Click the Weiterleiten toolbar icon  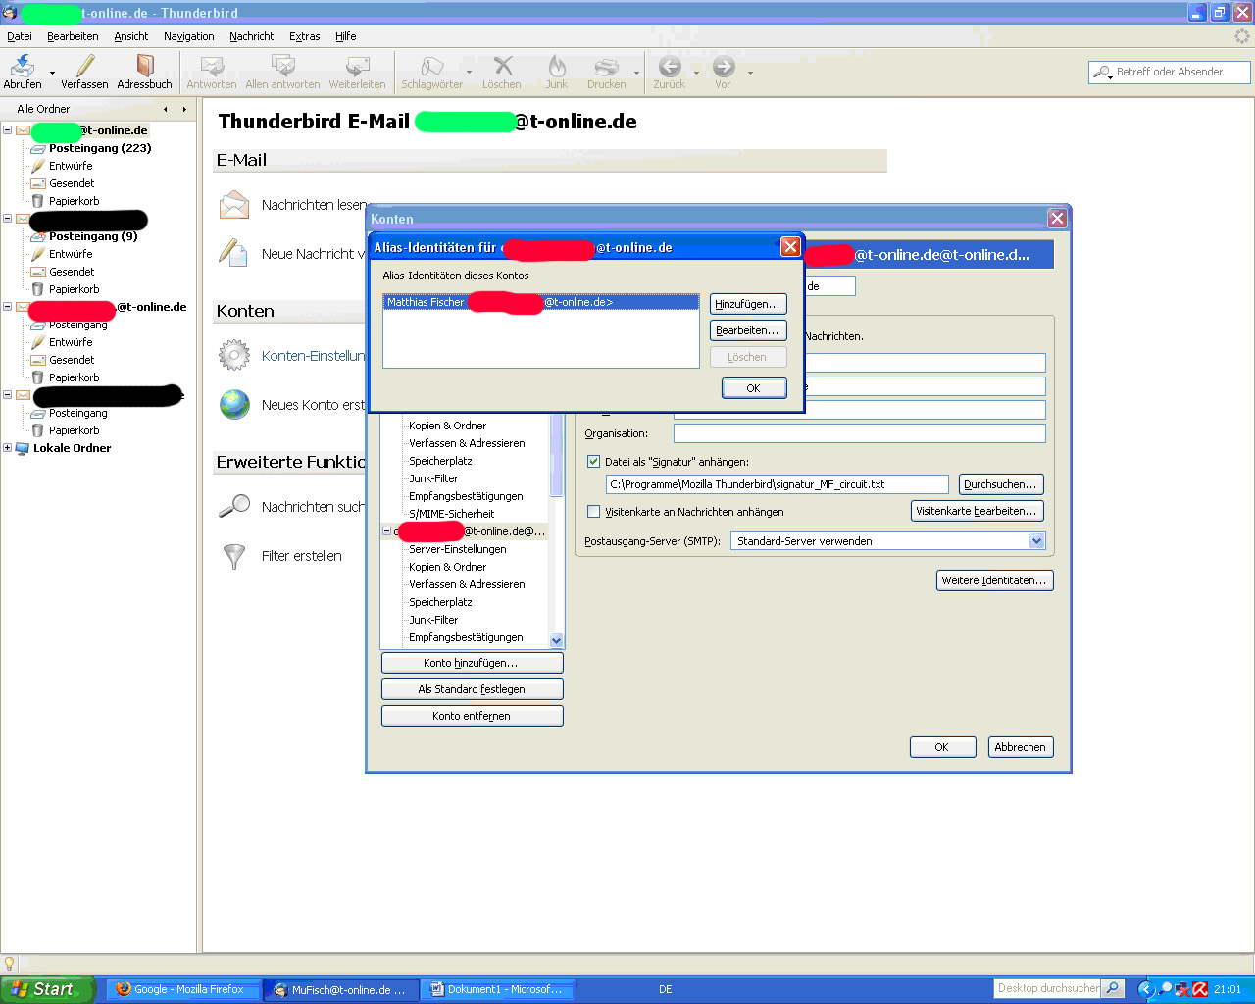358,67
